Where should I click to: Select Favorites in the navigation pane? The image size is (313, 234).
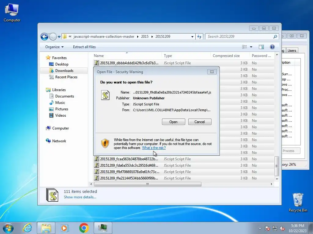pyautogui.click(x=59, y=58)
